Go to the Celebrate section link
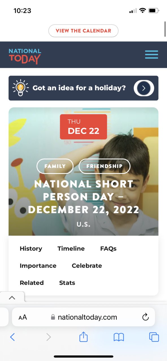Screen dimensions: 167x361 point(87,266)
